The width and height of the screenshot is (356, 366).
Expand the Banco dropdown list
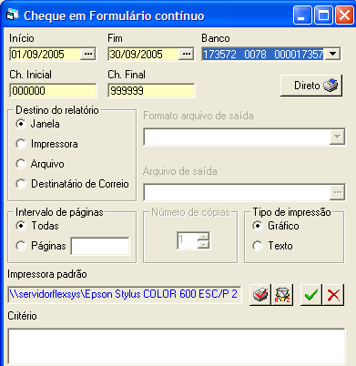pyautogui.click(x=333, y=54)
